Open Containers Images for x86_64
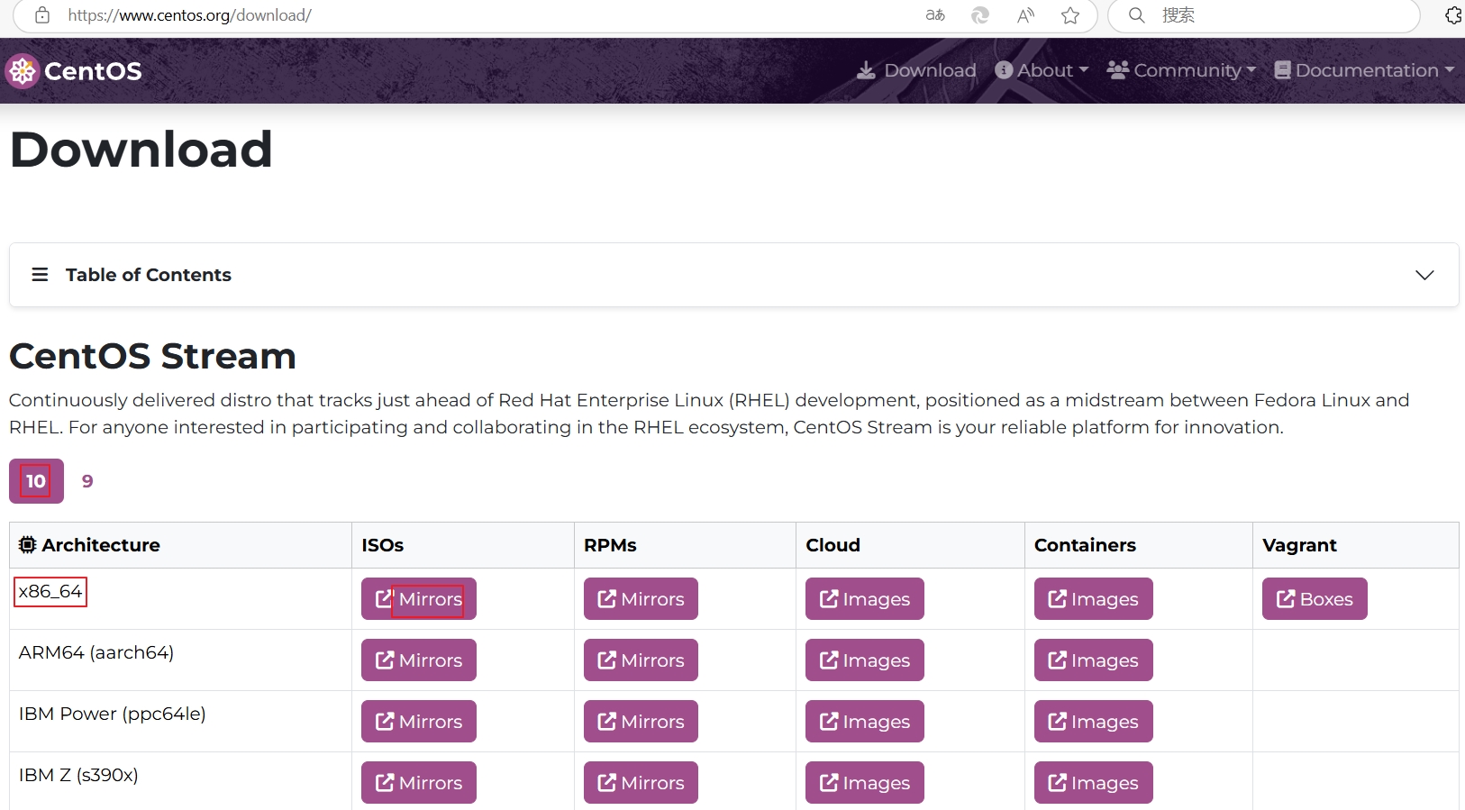Image resolution: width=1465 pixels, height=810 pixels. (x=1094, y=599)
